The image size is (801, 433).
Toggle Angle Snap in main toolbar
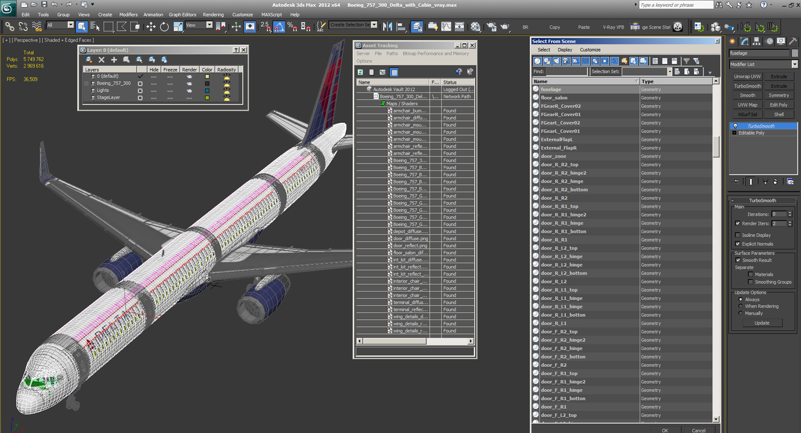(x=279, y=26)
